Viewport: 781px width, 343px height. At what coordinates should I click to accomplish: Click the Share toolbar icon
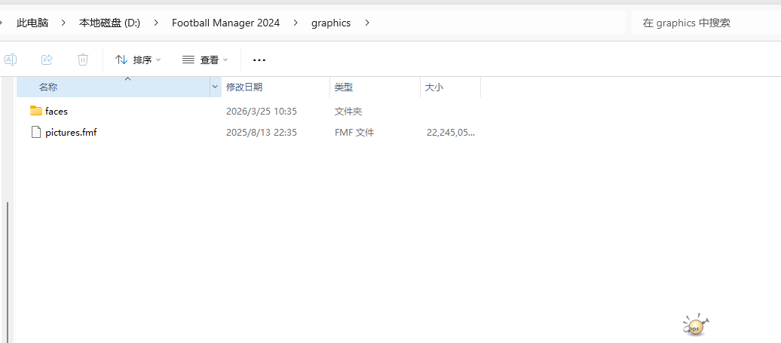click(47, 60)
